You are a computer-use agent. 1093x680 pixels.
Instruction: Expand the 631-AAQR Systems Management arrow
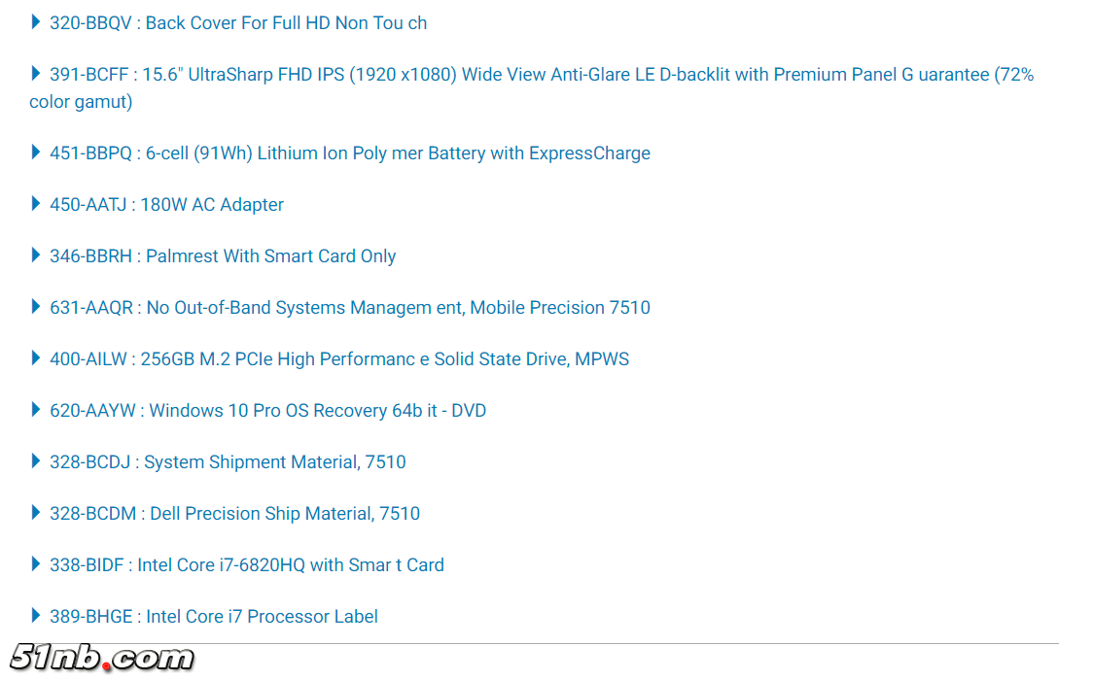[x=36, y=306]
